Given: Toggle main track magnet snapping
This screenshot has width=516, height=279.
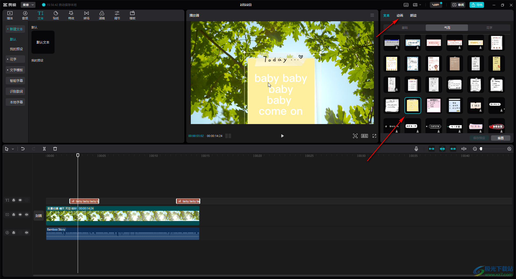Looking at the screenshot, I should [x=432, y=149].
